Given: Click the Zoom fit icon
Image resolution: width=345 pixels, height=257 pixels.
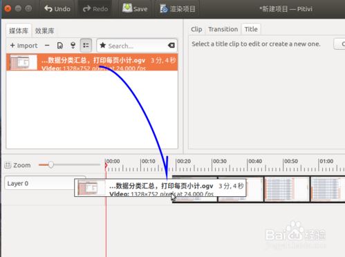Looking at the screenshot, I should click(8, 165).
